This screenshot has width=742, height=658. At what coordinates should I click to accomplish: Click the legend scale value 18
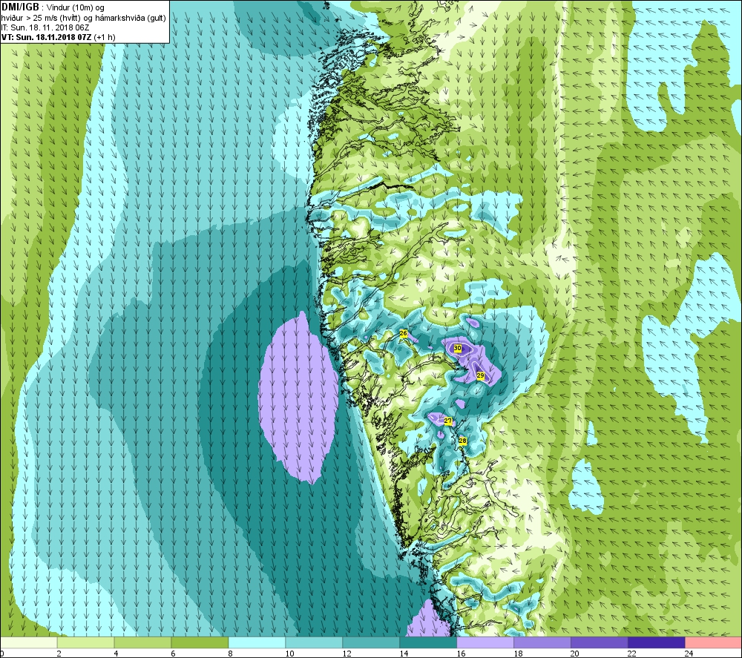point(518,654)
